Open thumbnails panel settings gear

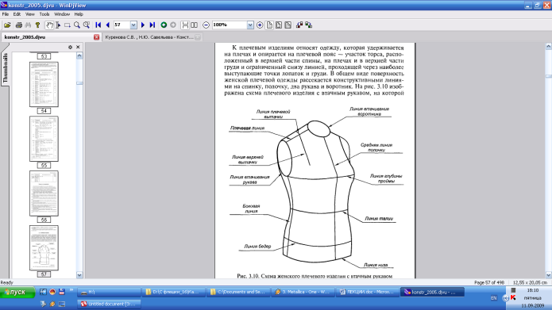pos(70,47)
